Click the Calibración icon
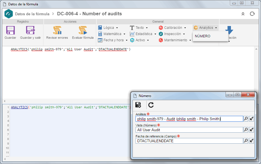Image resolution: width=261 pixels, height=164 pixels. pos(161,28)
